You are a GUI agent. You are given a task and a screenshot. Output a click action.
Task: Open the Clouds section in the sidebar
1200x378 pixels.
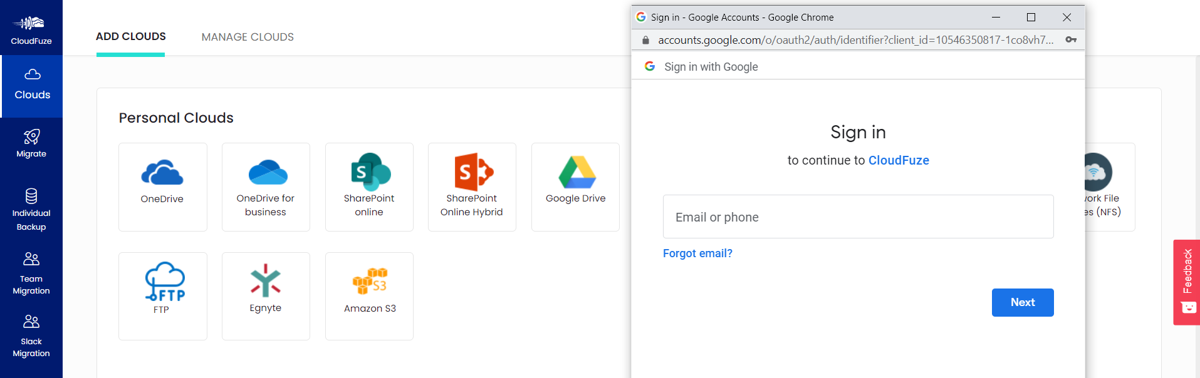pyautogui.click(x=32, y=86)
